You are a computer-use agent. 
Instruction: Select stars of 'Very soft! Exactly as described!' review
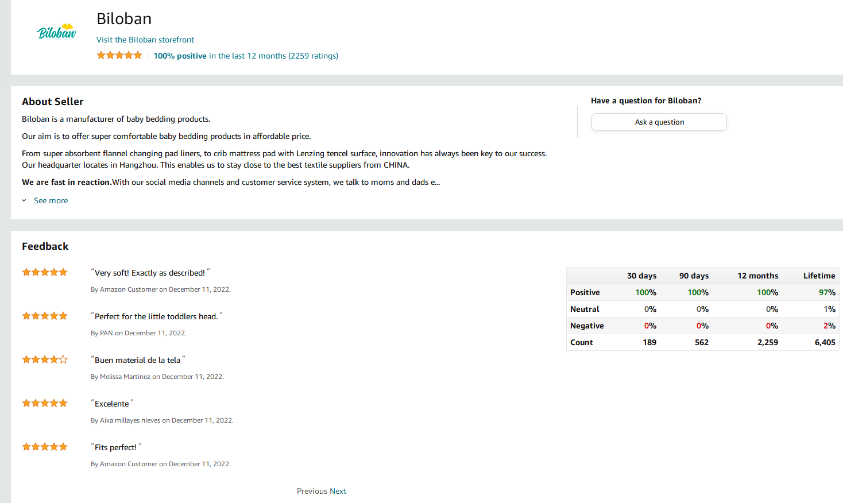click(x=45, y=272)
